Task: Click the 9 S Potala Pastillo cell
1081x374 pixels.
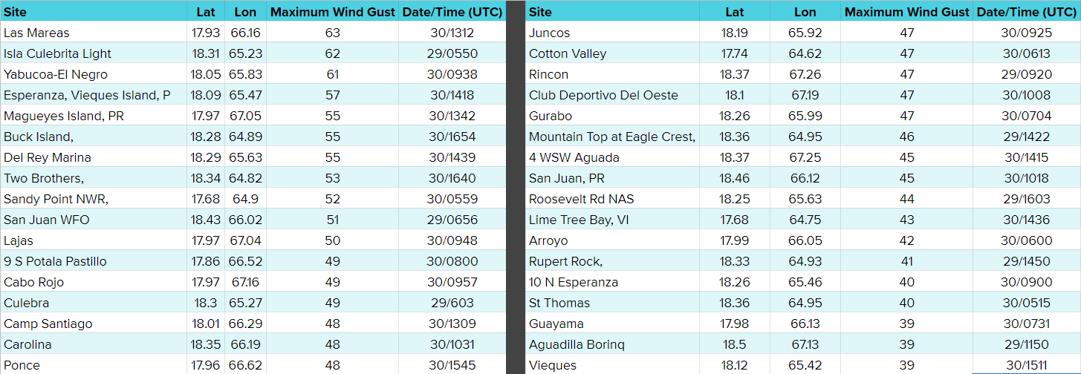Action: pos(55,261)
